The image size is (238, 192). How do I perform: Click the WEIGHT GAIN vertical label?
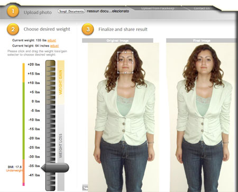click(61, 83)
